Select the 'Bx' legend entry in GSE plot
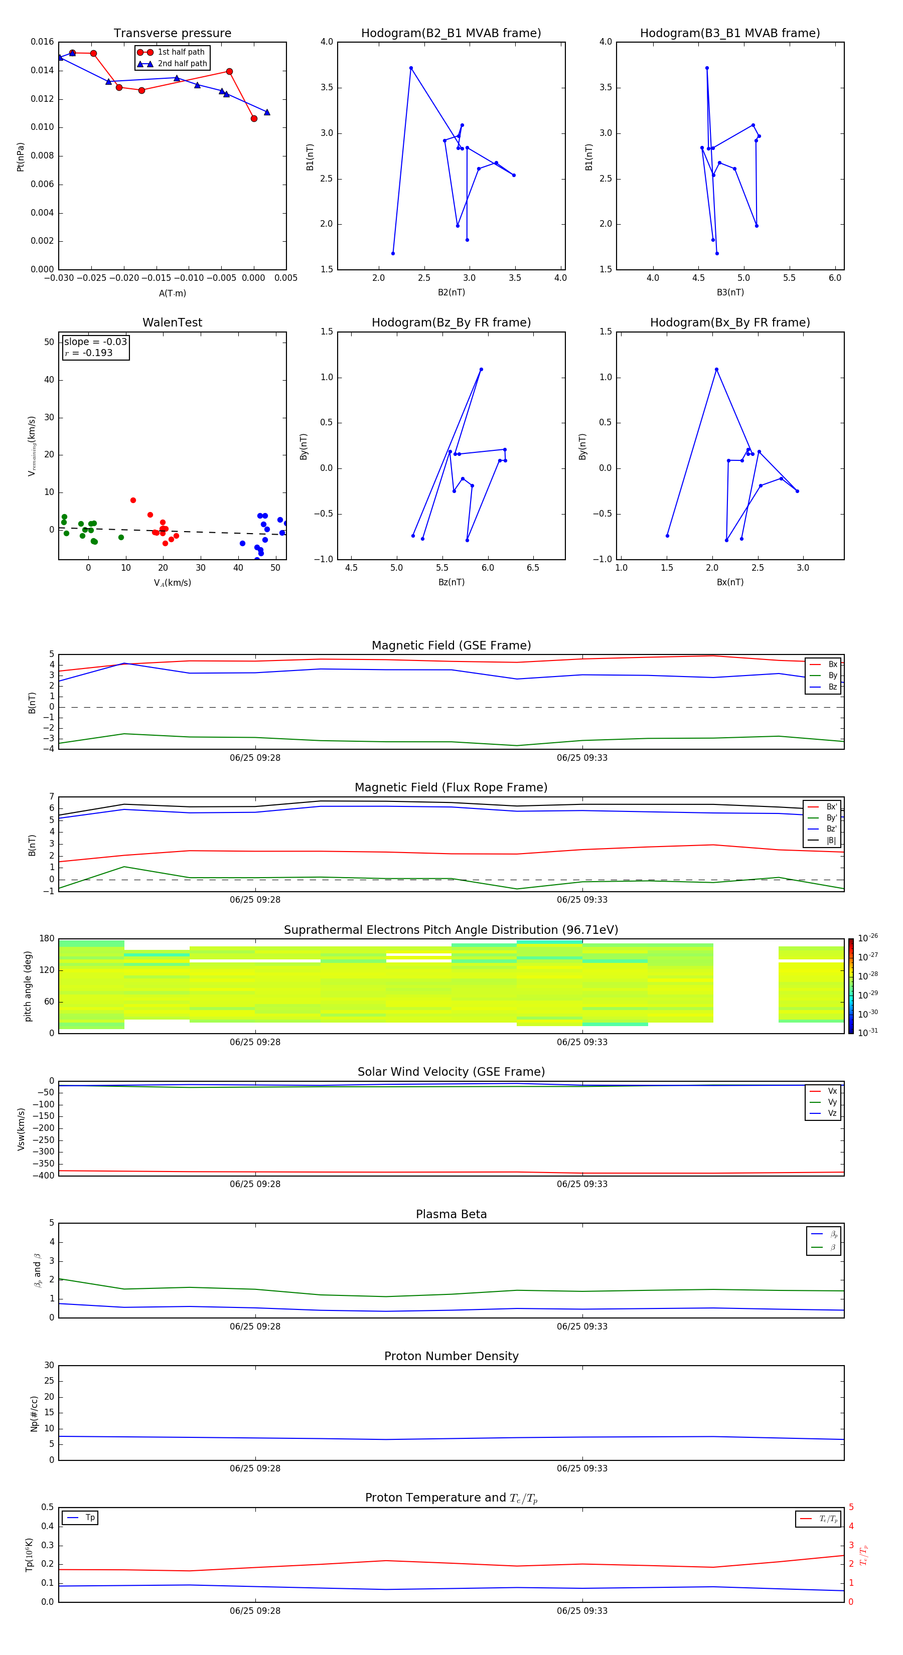Screen dimensions: 903x1655 [823, 665]
